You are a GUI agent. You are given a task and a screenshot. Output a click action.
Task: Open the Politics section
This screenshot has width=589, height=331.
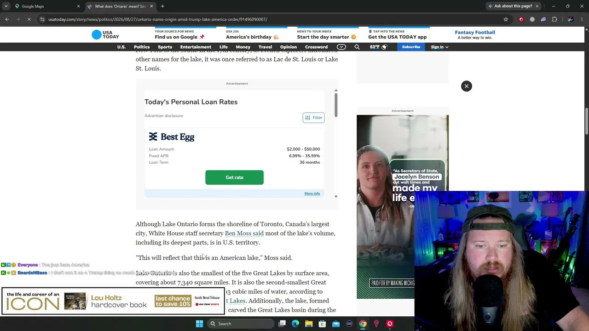(142, 47)
